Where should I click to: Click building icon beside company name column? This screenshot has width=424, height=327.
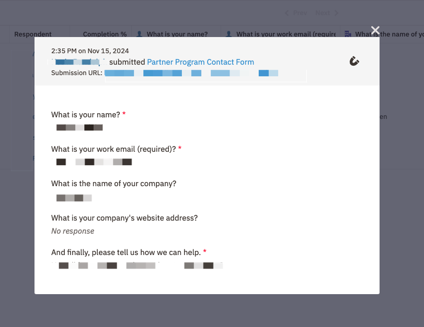348,34
